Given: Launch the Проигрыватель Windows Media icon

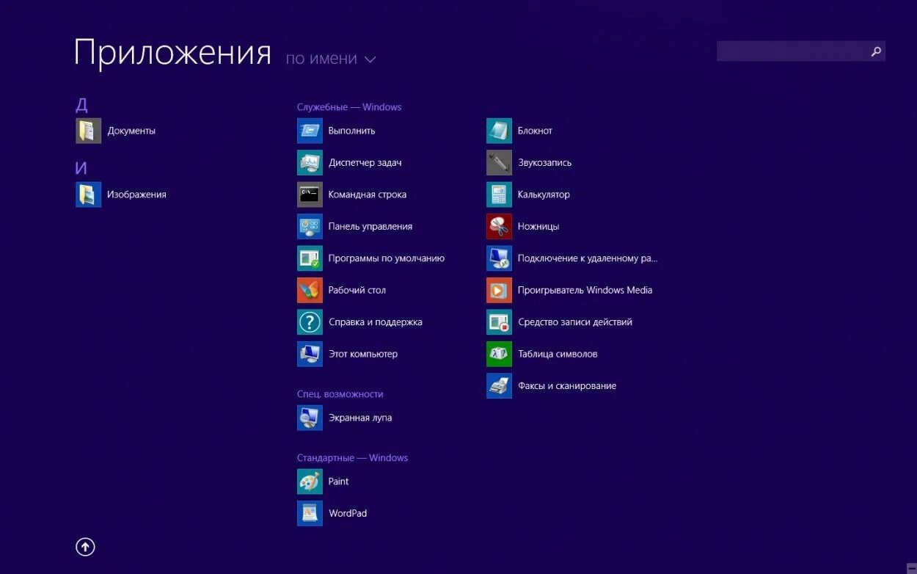Looking at the screenshot, I should pos(499,290).
